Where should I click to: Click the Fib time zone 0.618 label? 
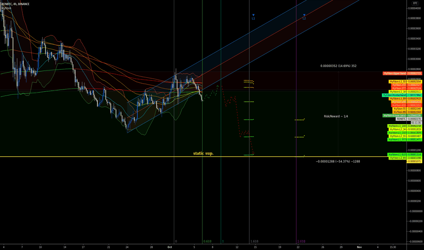(x=207, y=241)
